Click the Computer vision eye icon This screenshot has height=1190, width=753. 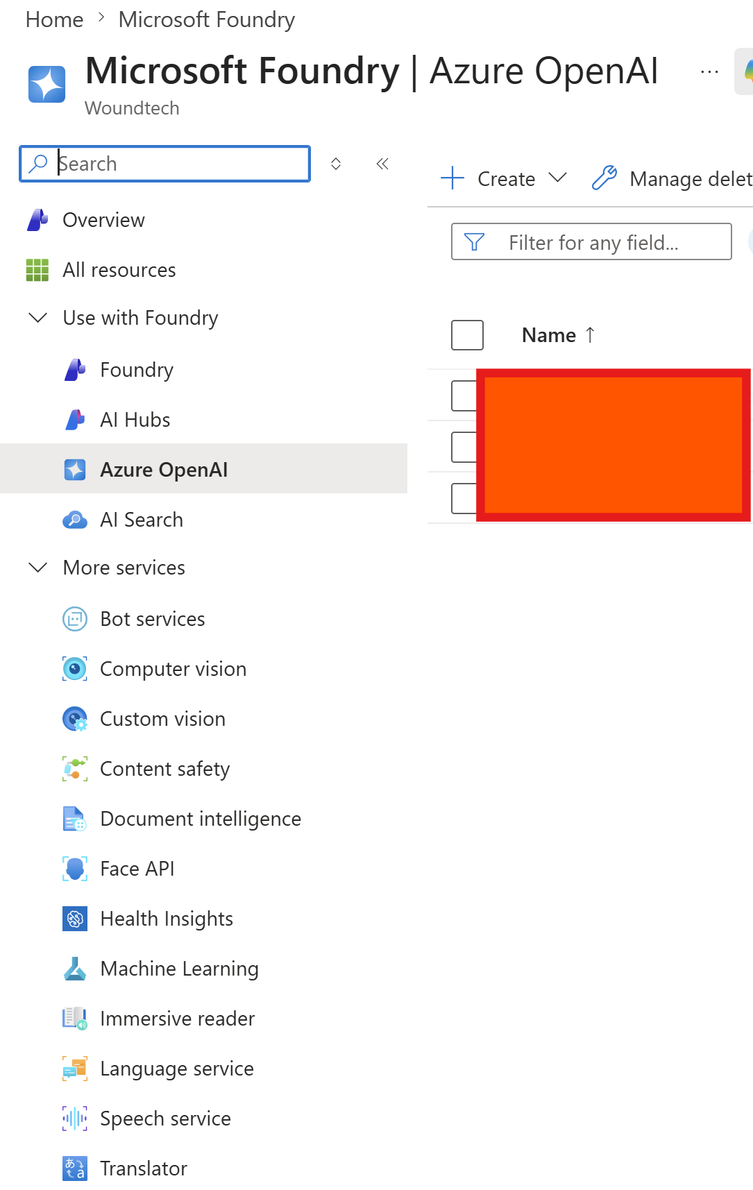(75, 669)
